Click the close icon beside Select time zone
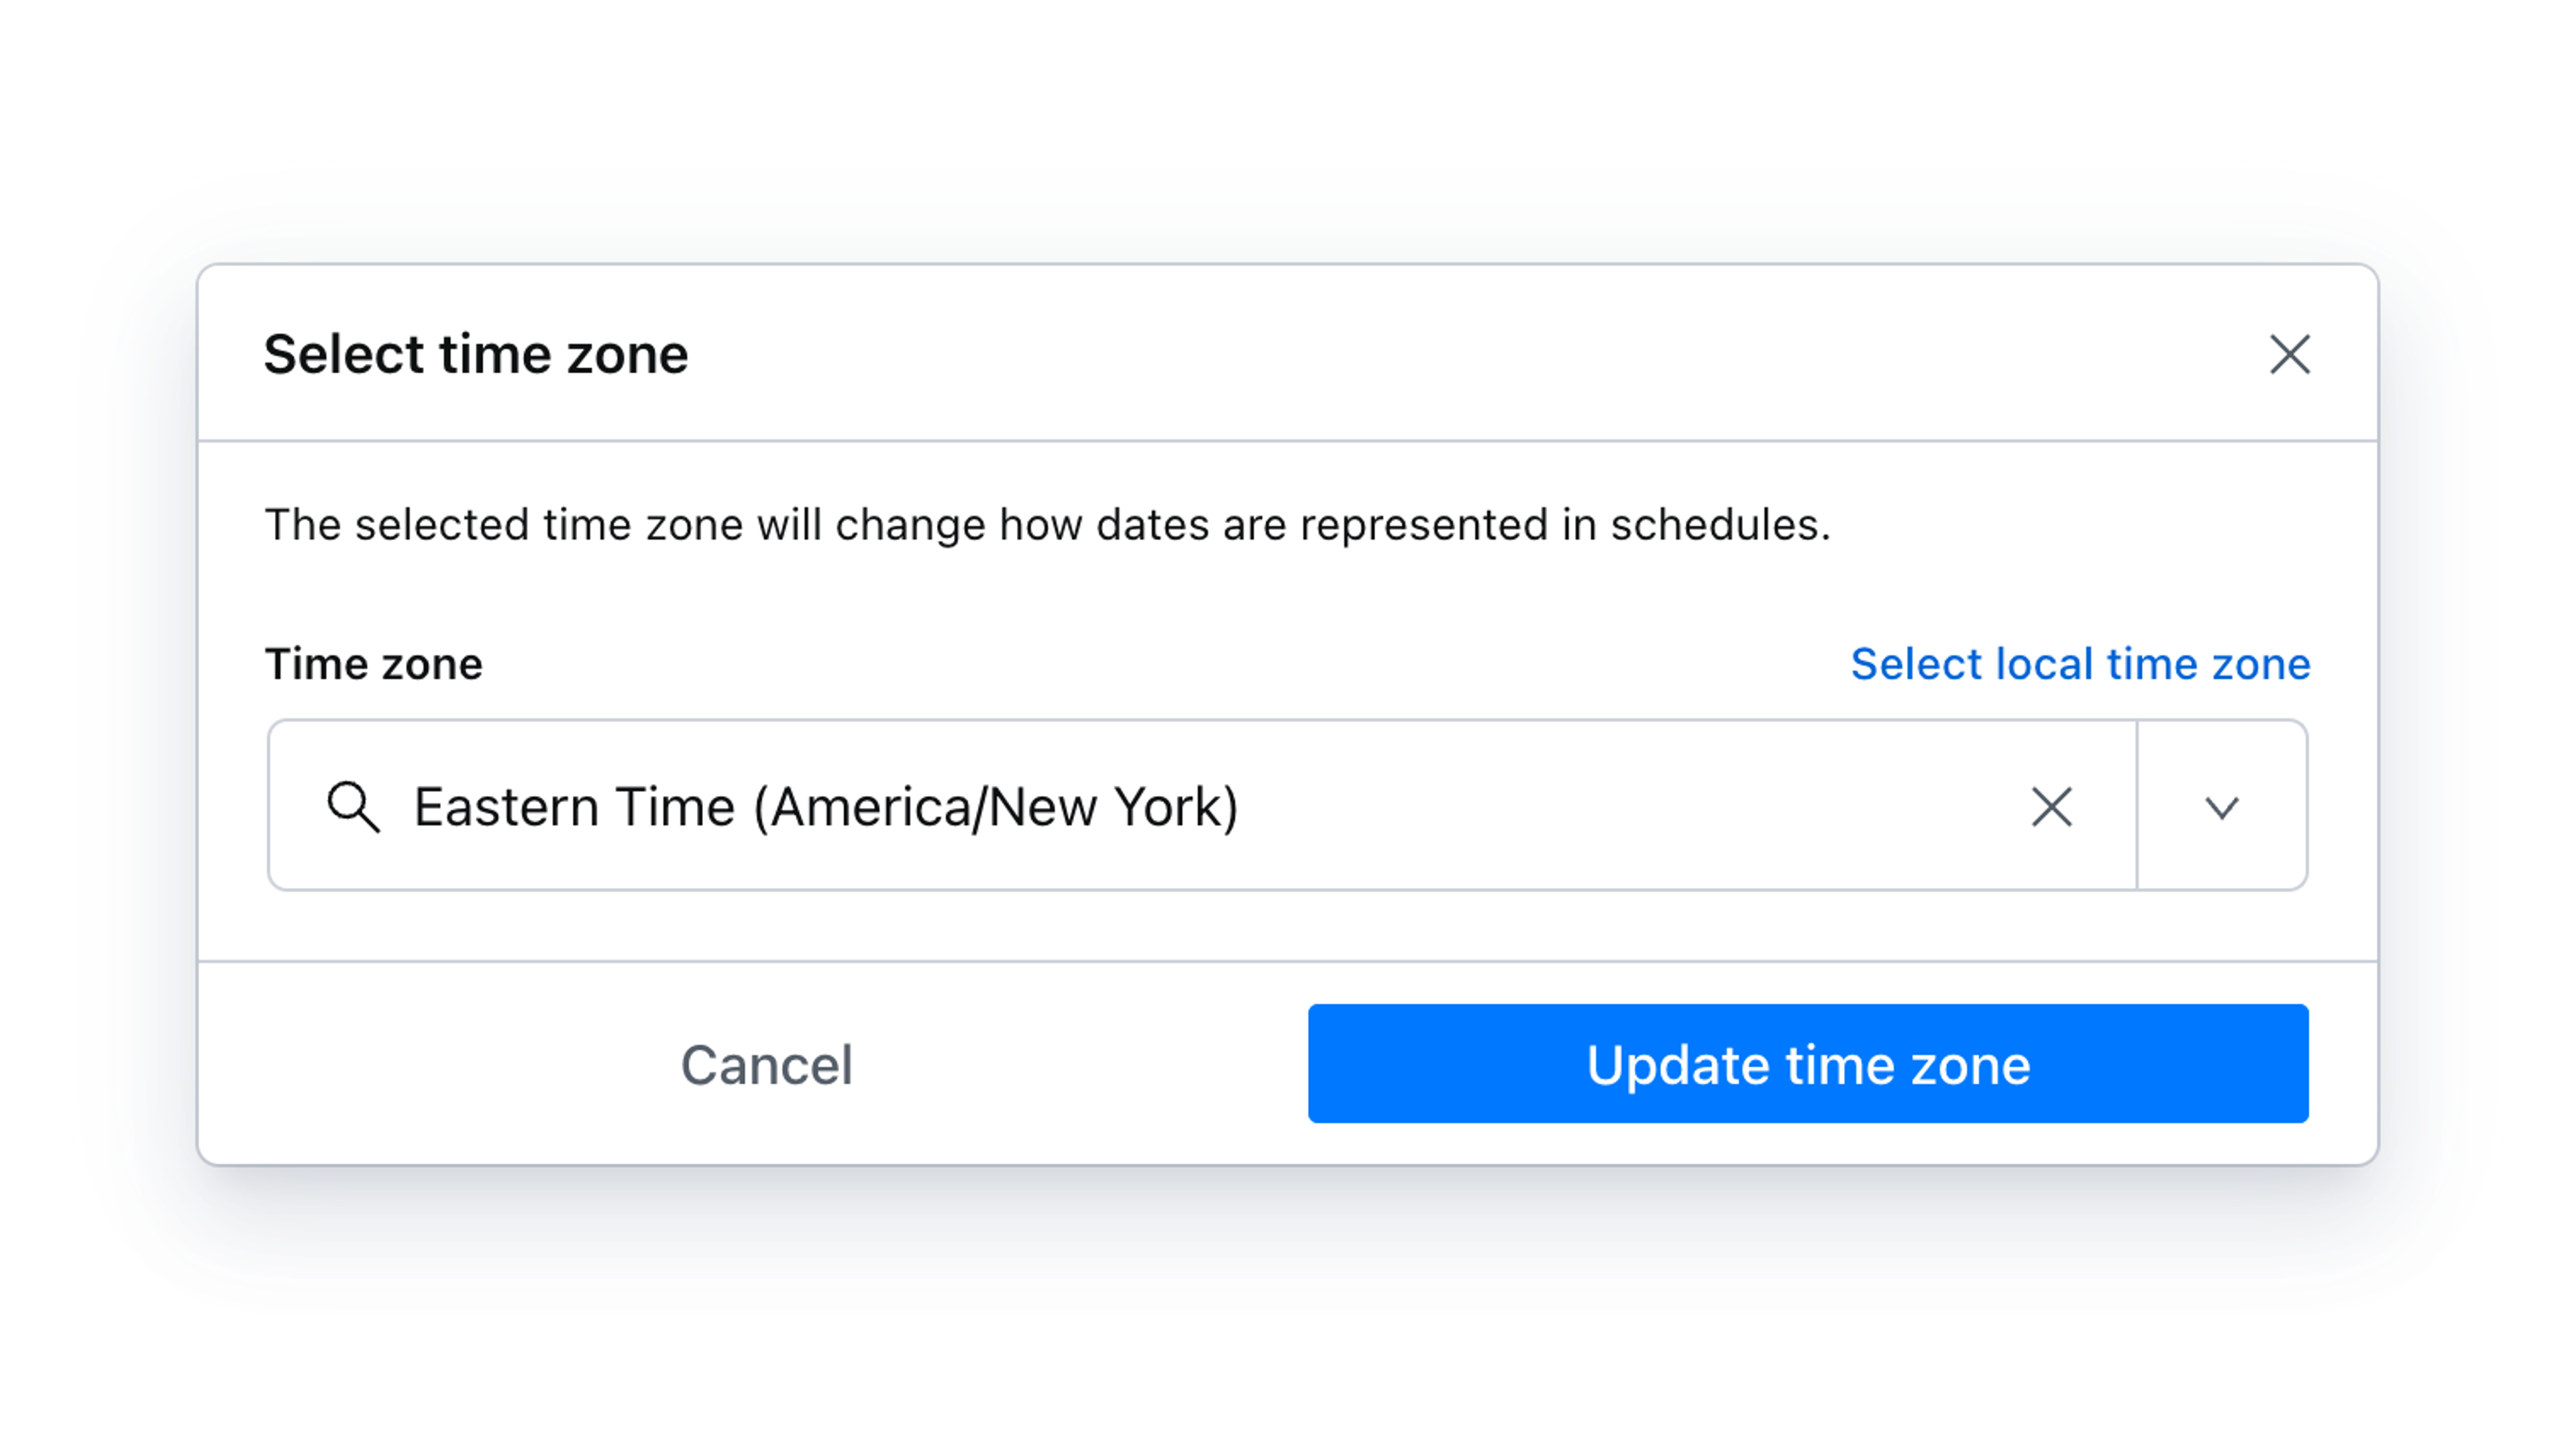 [2290, 355]
